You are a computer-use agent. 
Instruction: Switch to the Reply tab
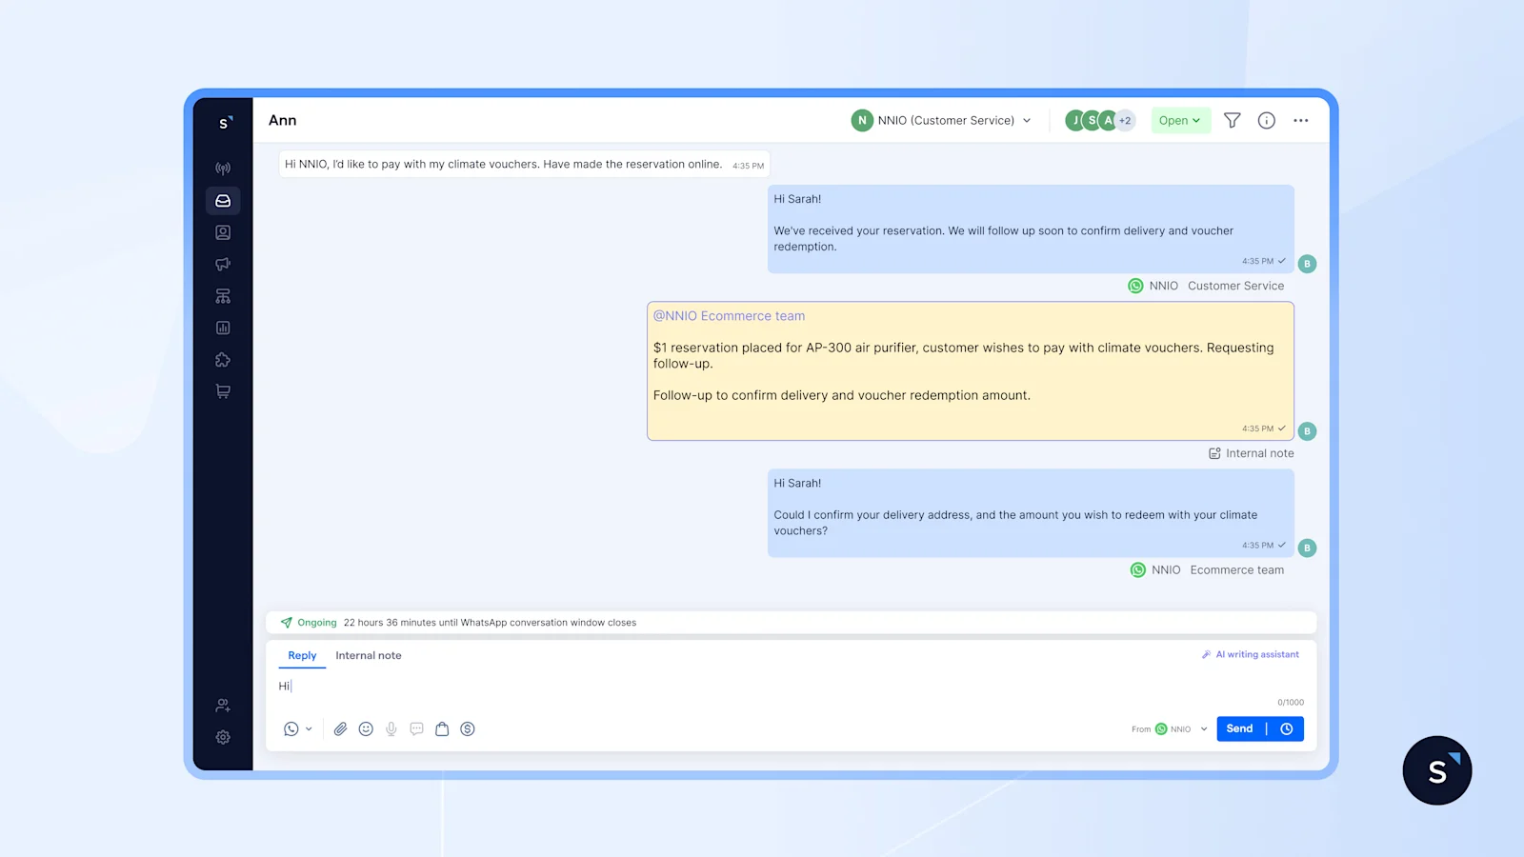pyautogui.click(x=302, y=655)
